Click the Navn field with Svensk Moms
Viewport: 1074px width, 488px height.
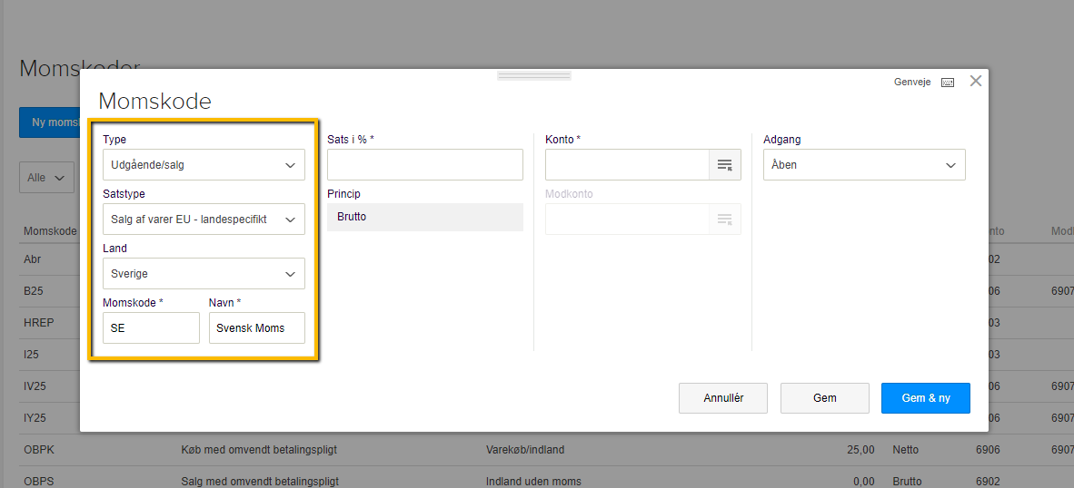[x=256, y=328]
